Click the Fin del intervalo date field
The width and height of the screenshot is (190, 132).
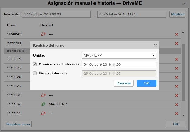119,74
